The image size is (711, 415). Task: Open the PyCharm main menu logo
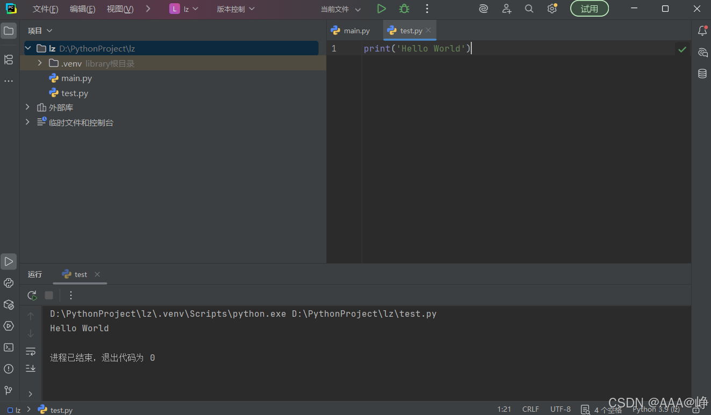[11, 9]
